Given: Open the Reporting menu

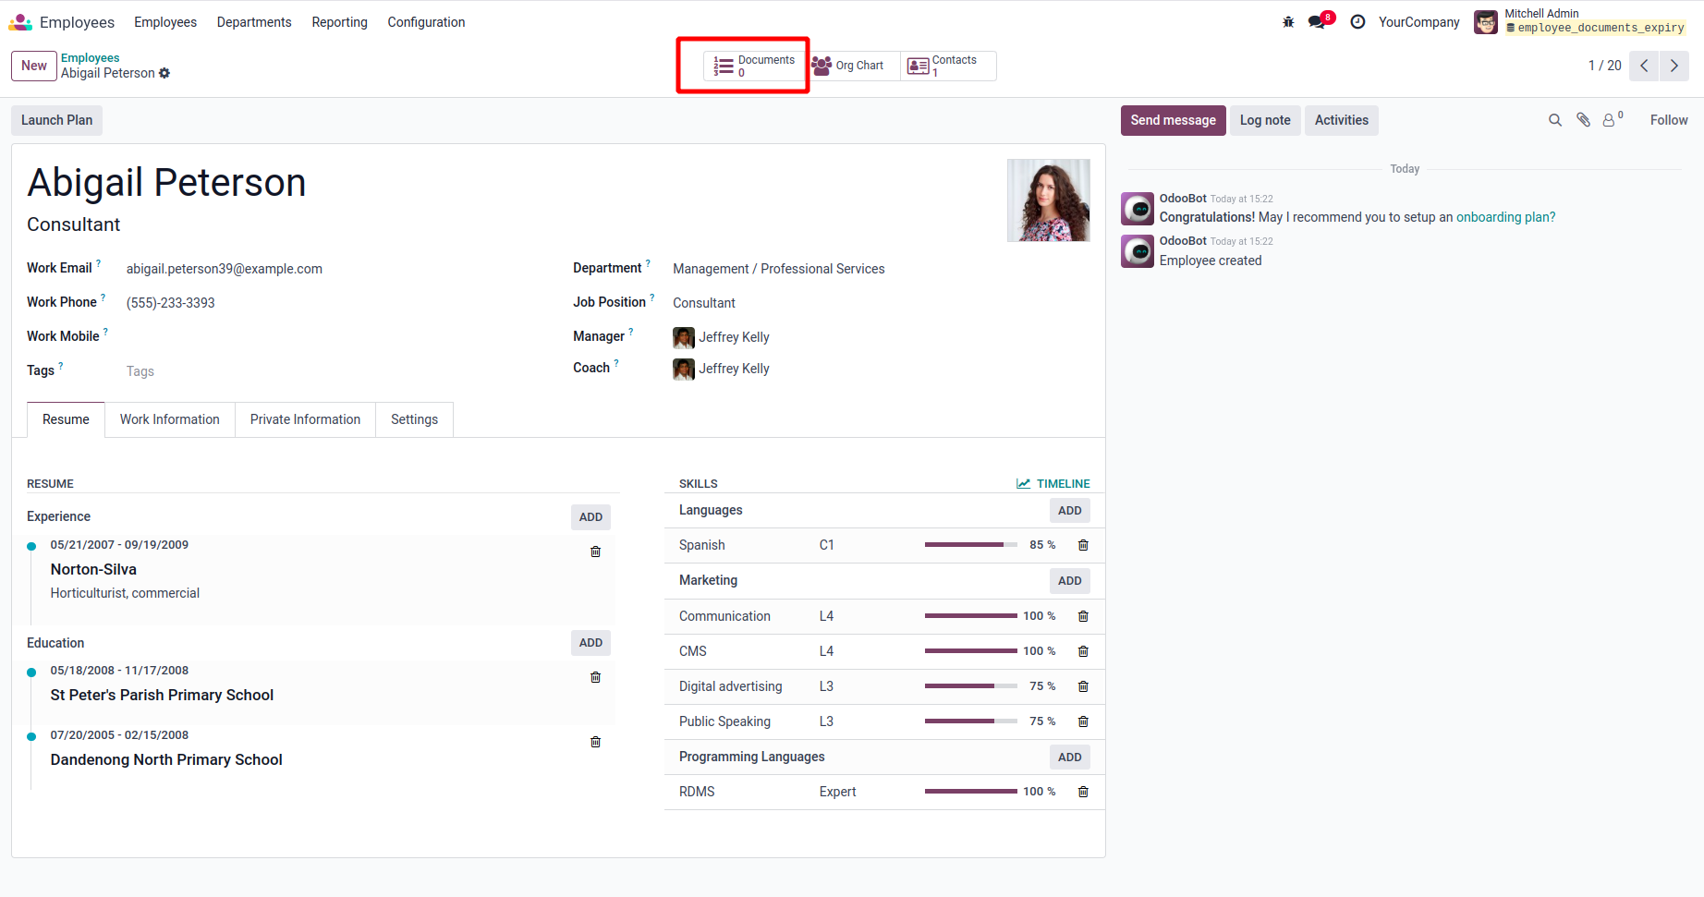Looking at the screenshot, I should [x=339, y=22].
